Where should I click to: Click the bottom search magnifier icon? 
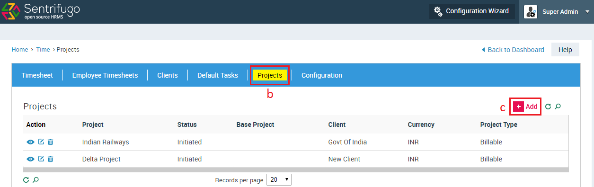click(x=35, y=180)
